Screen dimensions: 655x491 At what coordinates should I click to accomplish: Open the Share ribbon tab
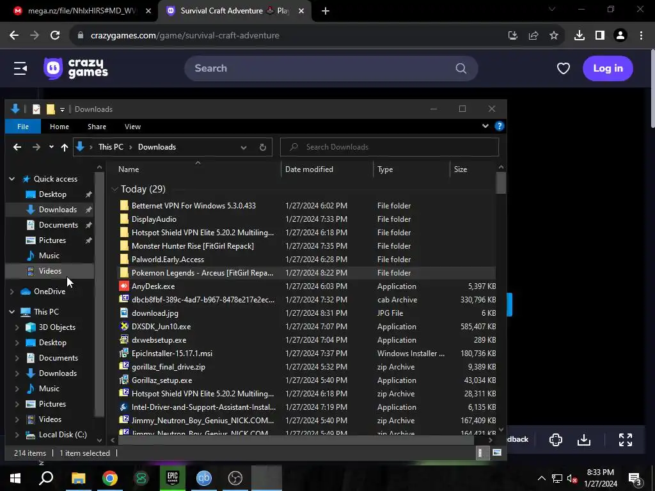97,127
